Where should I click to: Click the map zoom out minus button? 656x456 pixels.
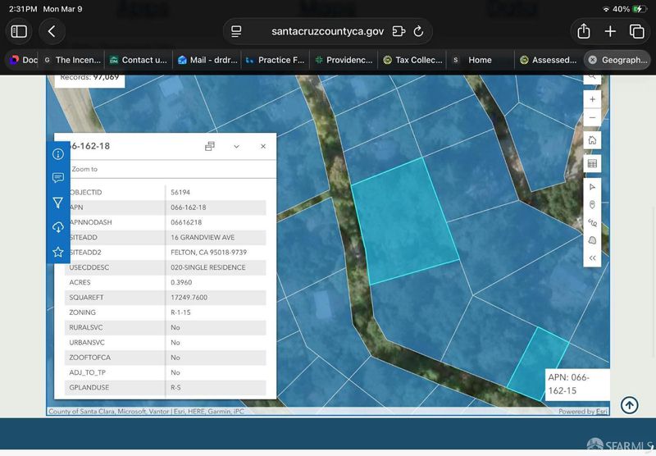592,117
